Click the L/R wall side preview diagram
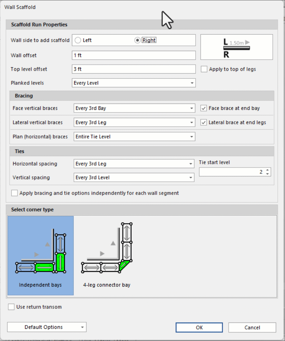Viewport: 285px width, 341px height. pos(237,47)
